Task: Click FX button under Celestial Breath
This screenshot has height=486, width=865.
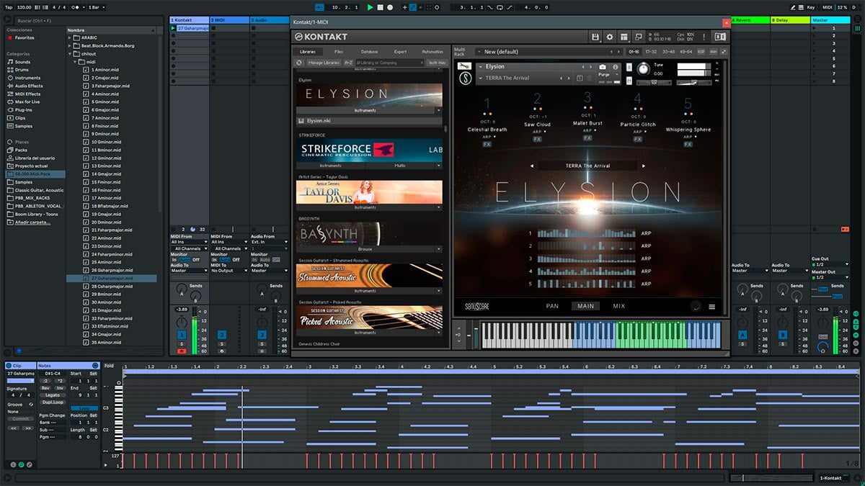Action: (487, 144)
